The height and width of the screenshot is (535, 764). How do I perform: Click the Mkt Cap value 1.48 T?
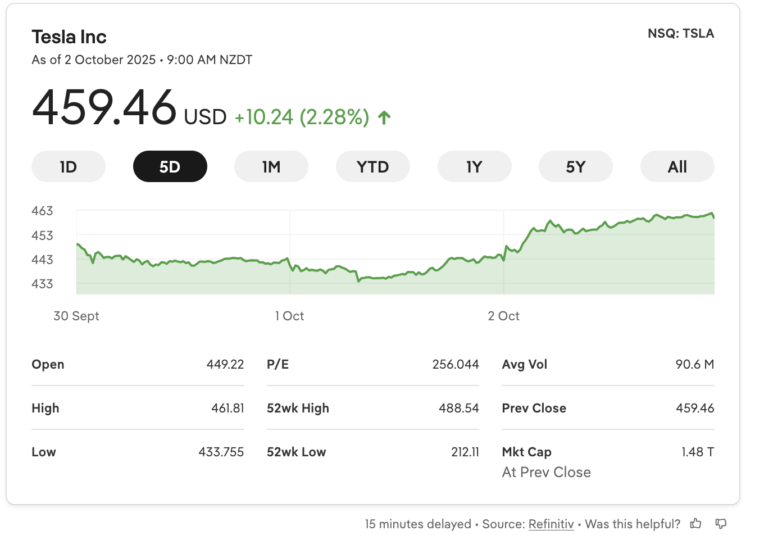pyautogui.click(x=698, y=452)
